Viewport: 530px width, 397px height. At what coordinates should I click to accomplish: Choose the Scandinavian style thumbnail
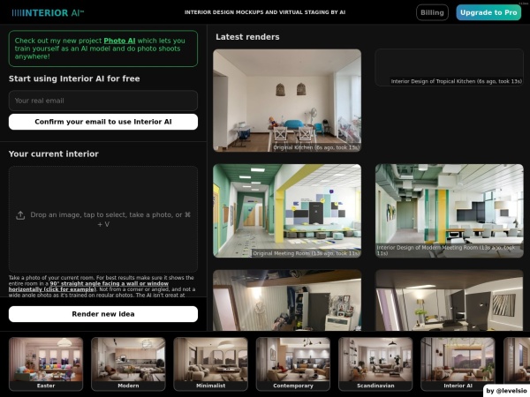click(x=375, y=363)
